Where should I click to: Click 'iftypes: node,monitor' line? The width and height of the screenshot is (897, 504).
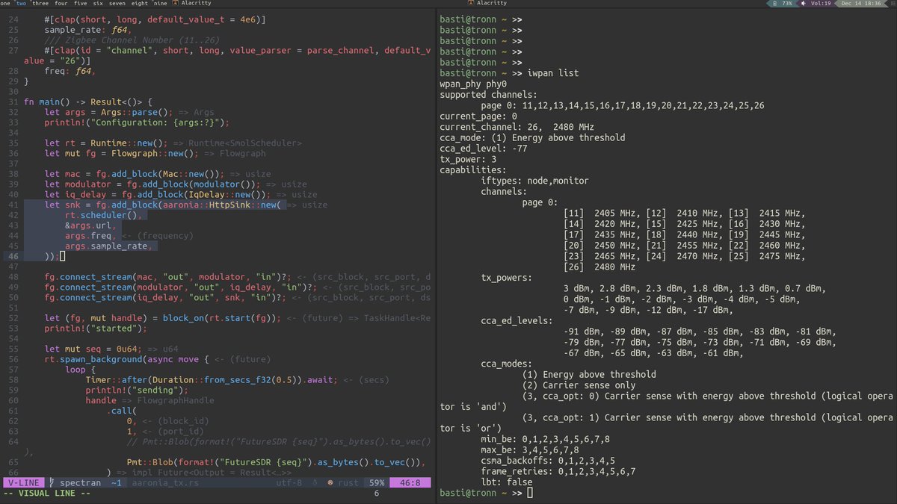535,181
